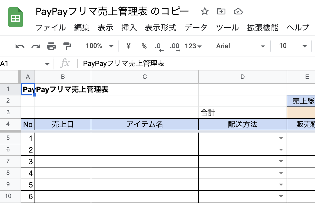Star the spreadsheet
The width and height of the screenshot is (315, 203).
click(205, 12)
